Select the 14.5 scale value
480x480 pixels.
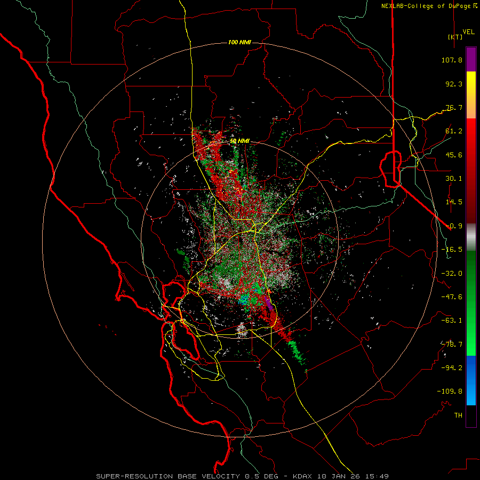(x=454, y=202)
